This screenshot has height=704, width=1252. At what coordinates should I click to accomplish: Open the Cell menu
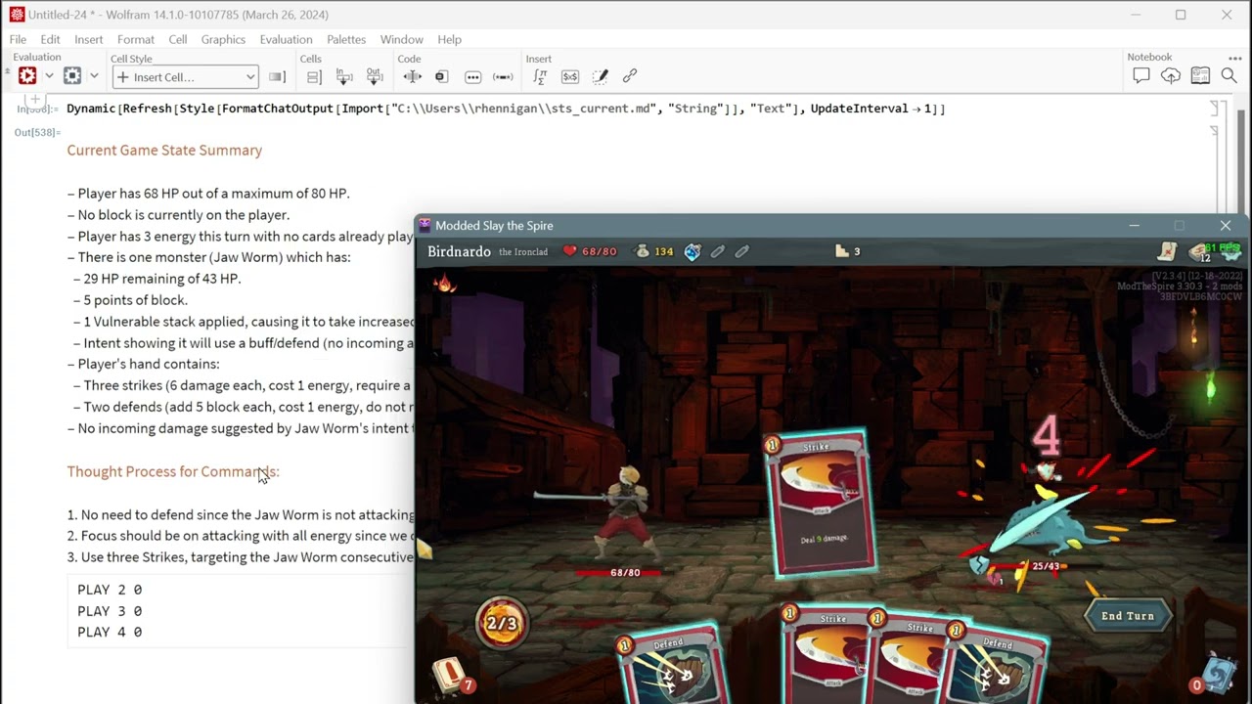point(177,39)
